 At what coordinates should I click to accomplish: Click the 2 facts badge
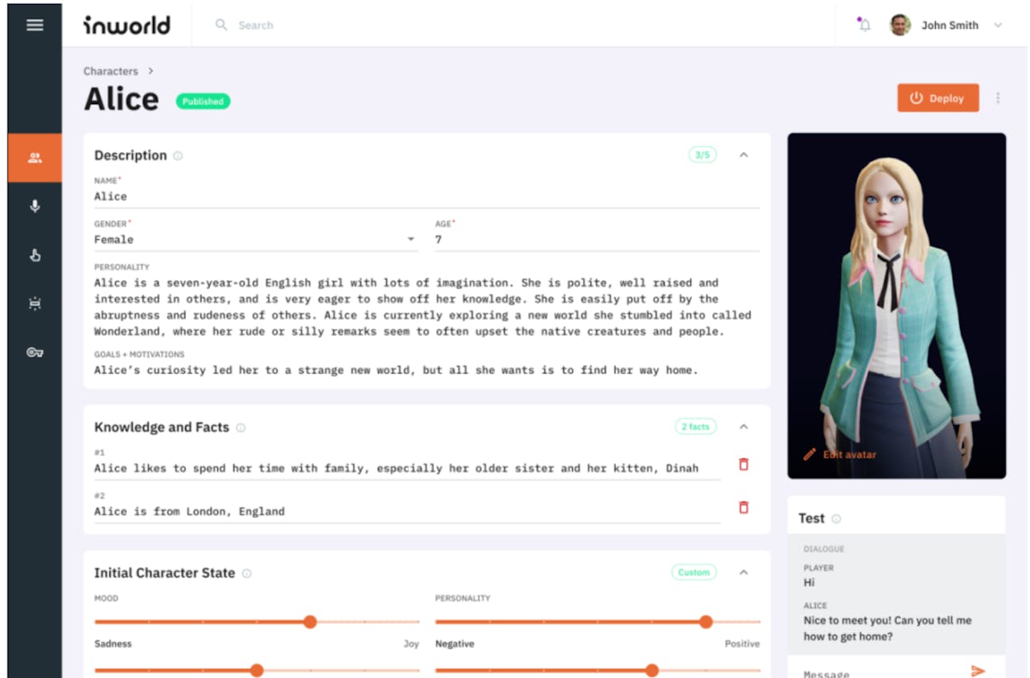point(695,427)
